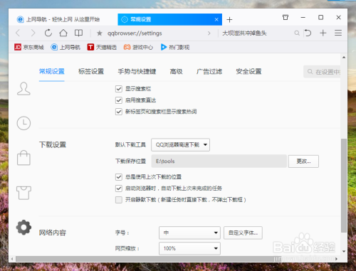Go forward with the forward arrow
This screenshot has height=271, width=356.
click(33, 33)
